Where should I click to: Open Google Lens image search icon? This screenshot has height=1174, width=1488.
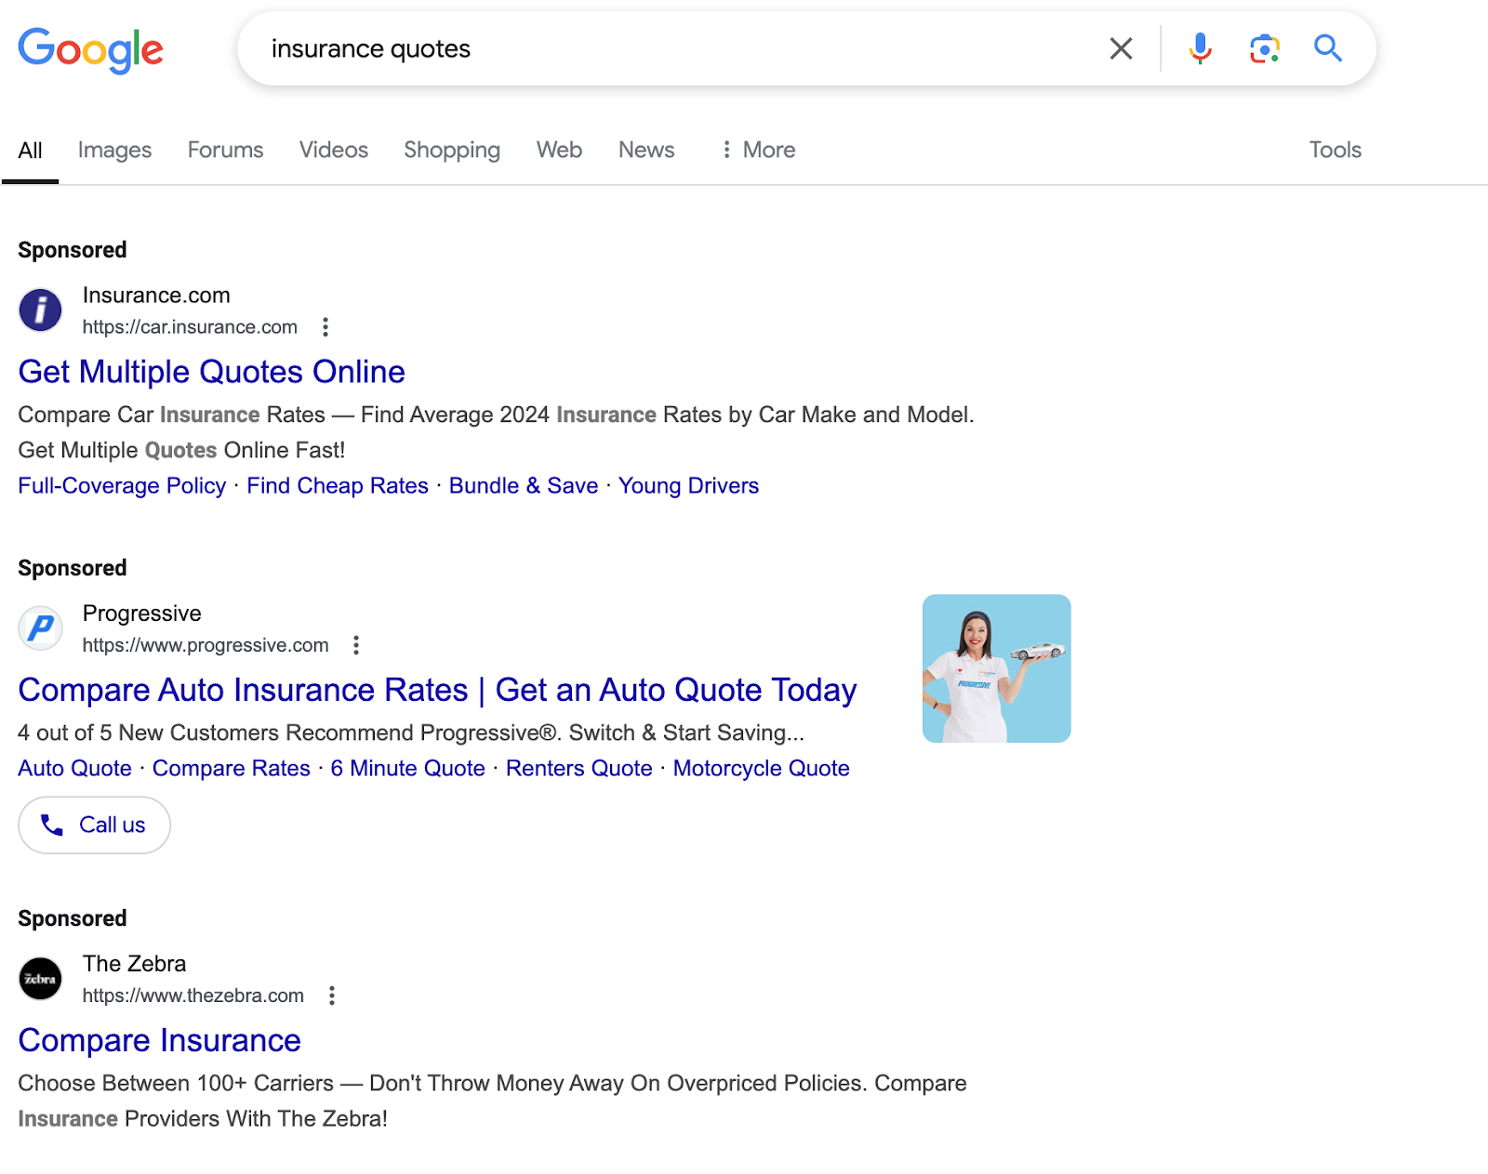pos(1264,48)
